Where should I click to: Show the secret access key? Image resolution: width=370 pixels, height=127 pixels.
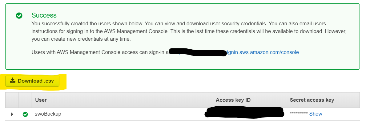coord(316,114)
